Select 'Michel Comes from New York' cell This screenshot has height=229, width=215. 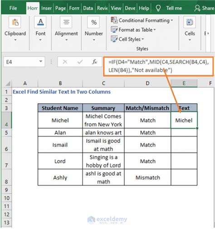coord(103,120)
